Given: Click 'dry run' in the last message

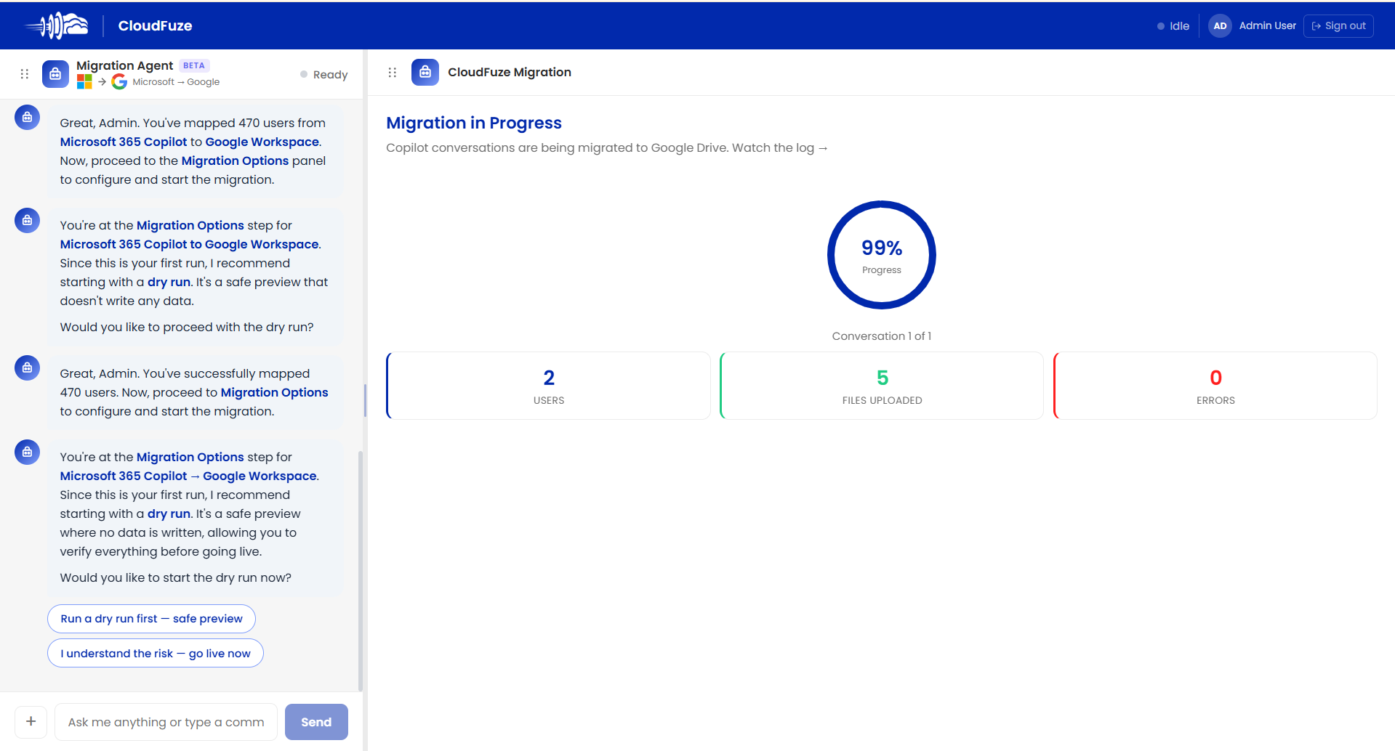Looking at the screenshot, I should [x=169, y=513].
